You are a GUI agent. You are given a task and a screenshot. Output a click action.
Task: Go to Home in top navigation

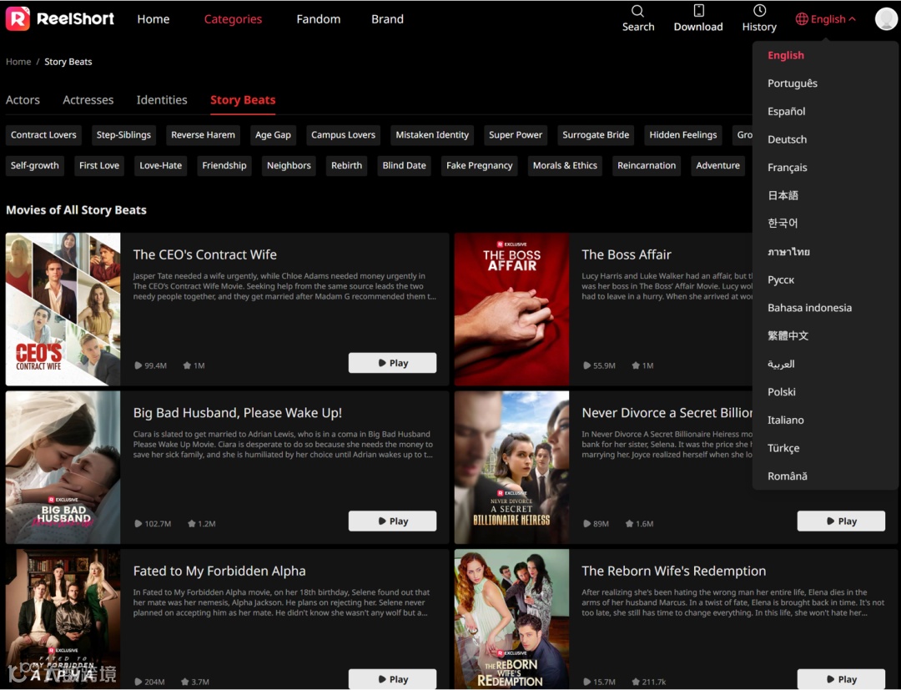(x=154, y=19)
